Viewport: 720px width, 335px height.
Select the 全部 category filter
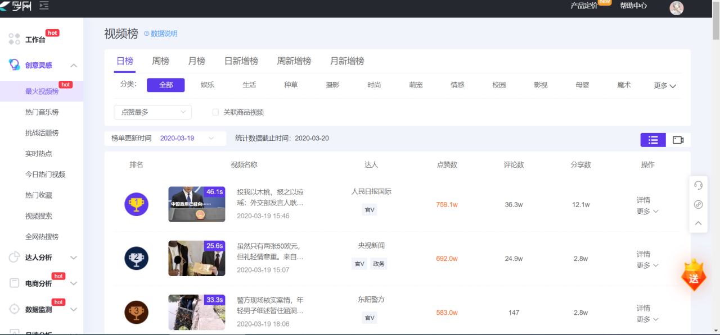(166, 85)
